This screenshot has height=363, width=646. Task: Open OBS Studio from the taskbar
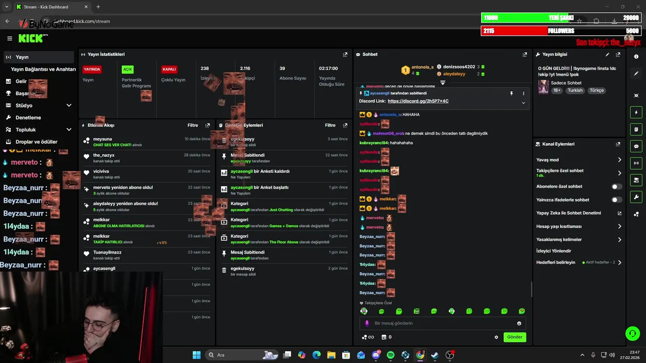pos(450,355)
